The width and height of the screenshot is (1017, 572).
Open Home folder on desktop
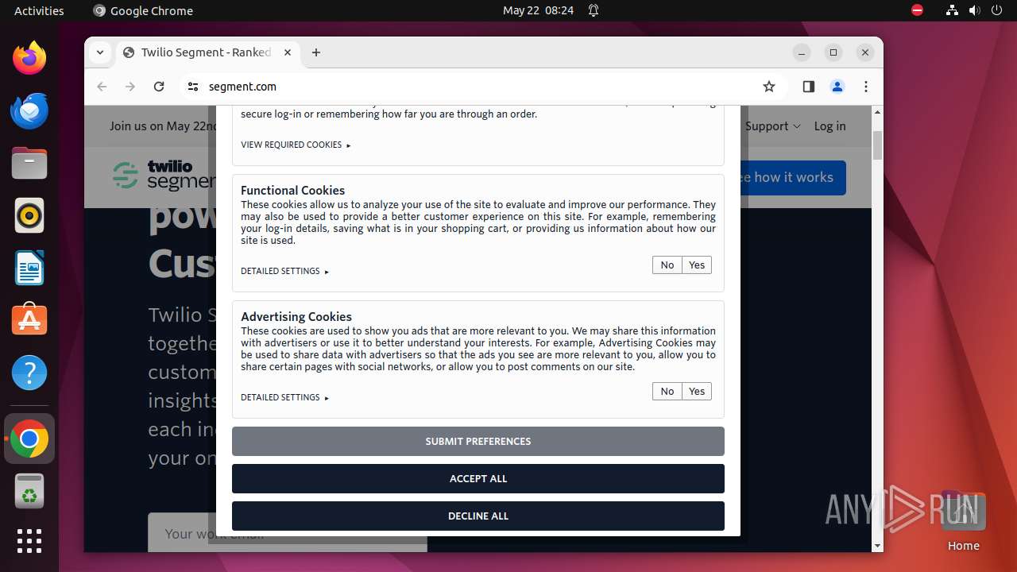[963, 520]
